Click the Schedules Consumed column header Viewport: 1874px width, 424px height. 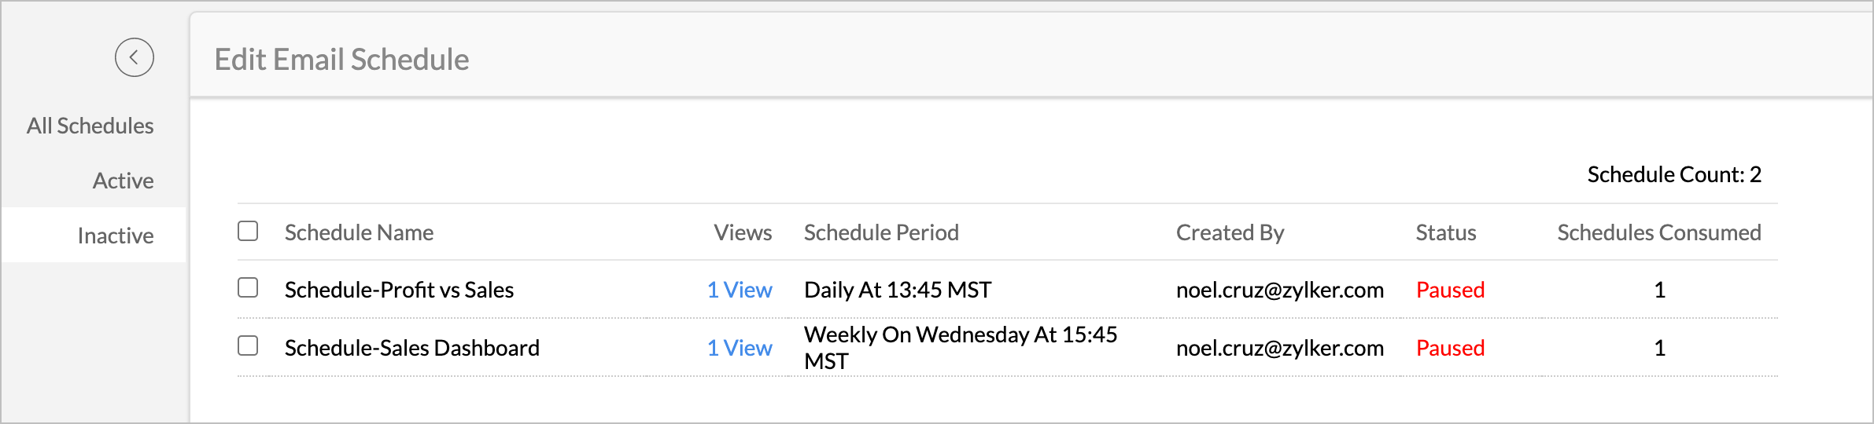pyautogui.click(x=1659, y=232)
